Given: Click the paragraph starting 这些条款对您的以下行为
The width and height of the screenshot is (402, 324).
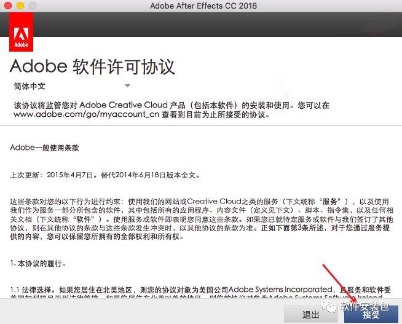Looking at the screenshot, I should 202,219.
